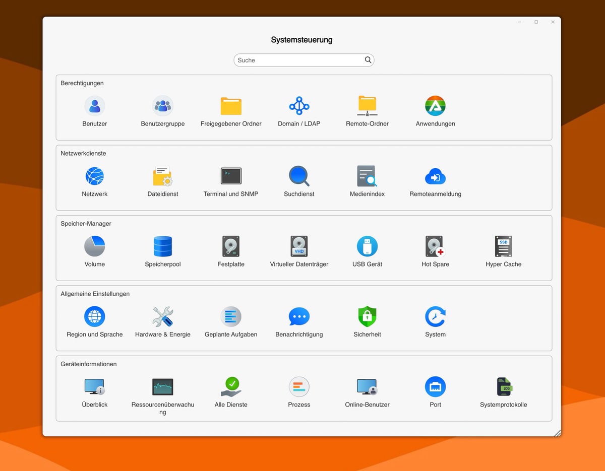Click the Freigegebener Ordner folder icon

[231, 106]
